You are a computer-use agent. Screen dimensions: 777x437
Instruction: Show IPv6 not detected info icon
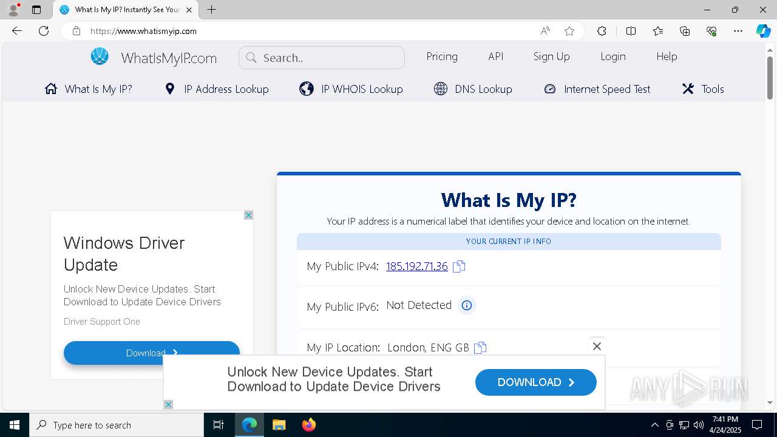click(x=466, y=305)
